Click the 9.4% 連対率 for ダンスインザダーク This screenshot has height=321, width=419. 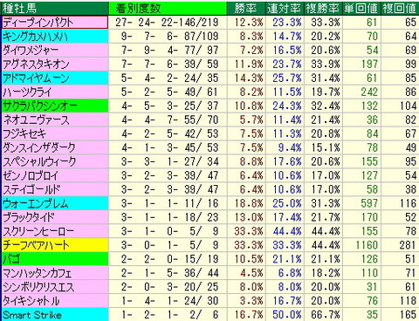tap(290, 148)
